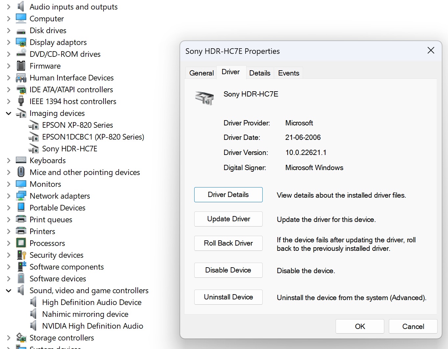Expand the Monitors category

pyautogui.click(x=9, y=184)
